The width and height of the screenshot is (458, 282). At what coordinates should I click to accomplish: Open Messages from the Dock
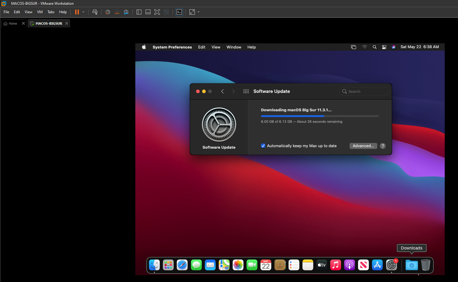point(196,265)
